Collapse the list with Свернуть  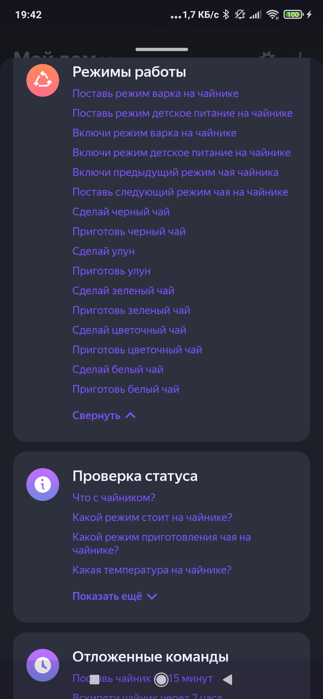tap(104, 416)
